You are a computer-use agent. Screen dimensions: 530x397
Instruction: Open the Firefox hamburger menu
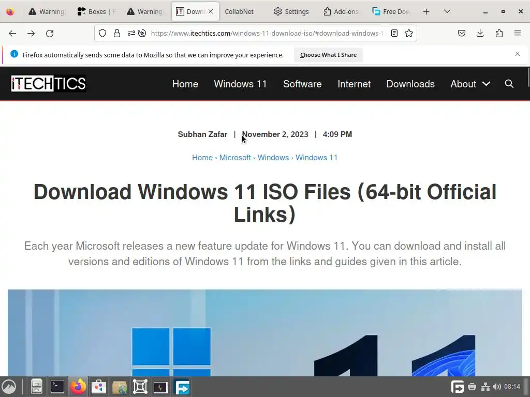pos(518,33)
